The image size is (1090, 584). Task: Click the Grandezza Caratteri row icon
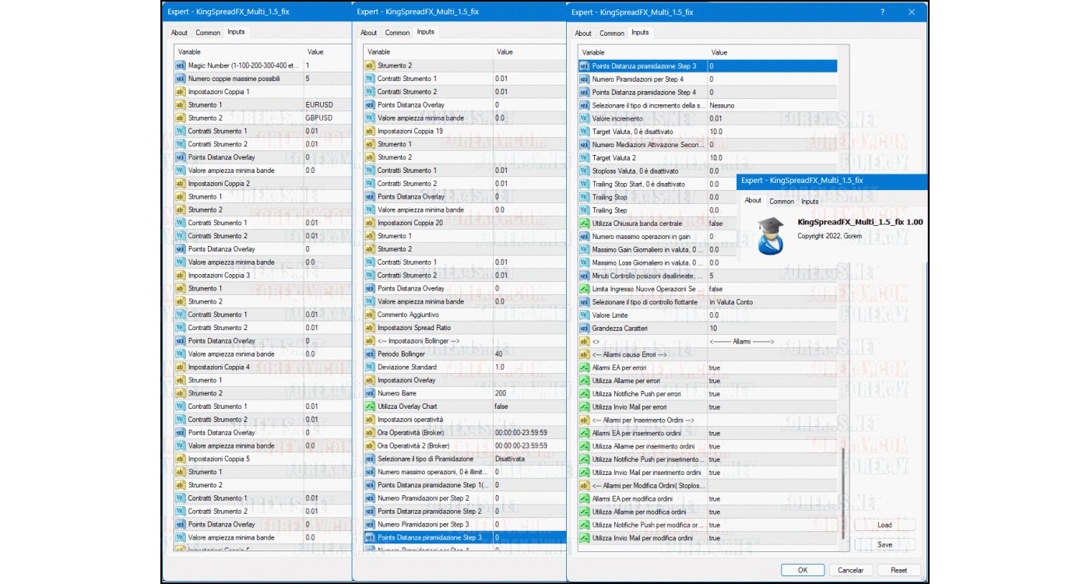click(x=585, y=329)
